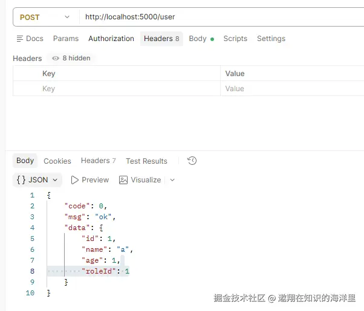Viewport: 364px width, 311px height.
Task: Select the response Headers 7 tab
Action: 98,161
